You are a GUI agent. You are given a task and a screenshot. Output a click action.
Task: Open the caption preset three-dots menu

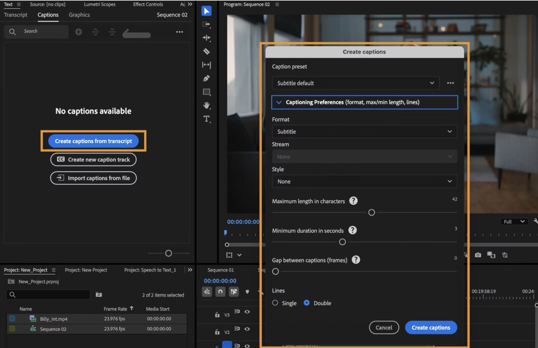click(x=451, y=83)
